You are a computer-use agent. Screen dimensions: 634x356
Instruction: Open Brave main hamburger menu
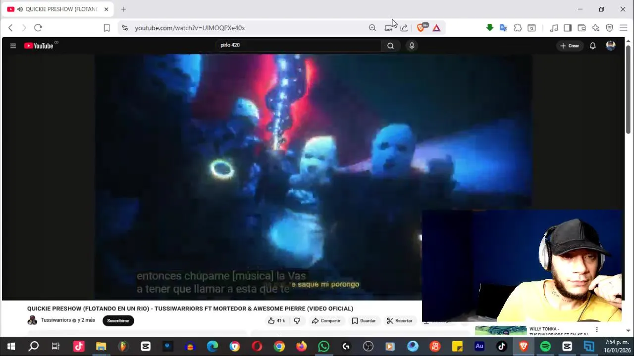click(x=623, y=28)
